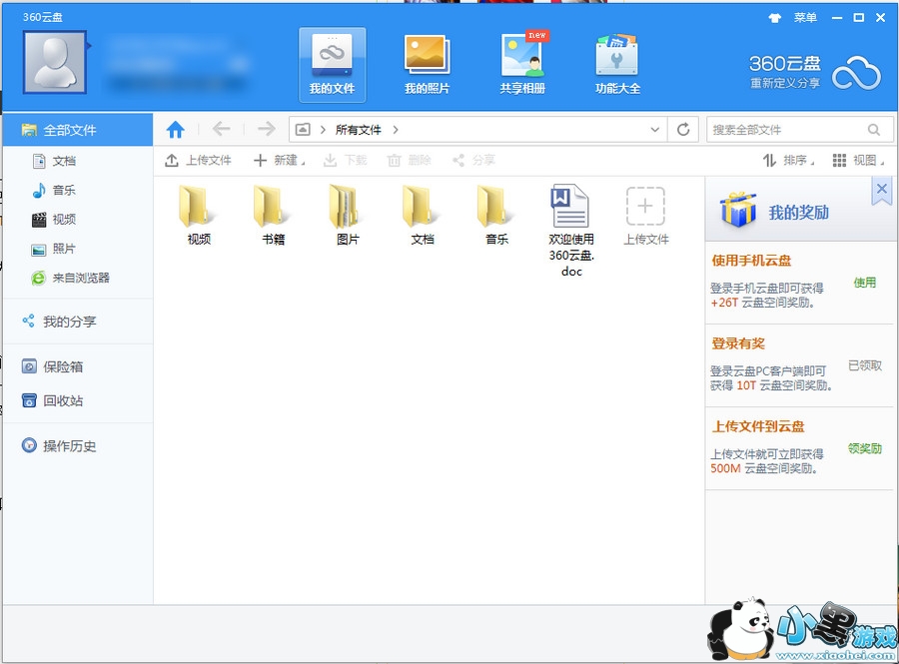899x664 pixels.
Task: Click 领奖励 link for upload reward
Action: click(865, 448)
